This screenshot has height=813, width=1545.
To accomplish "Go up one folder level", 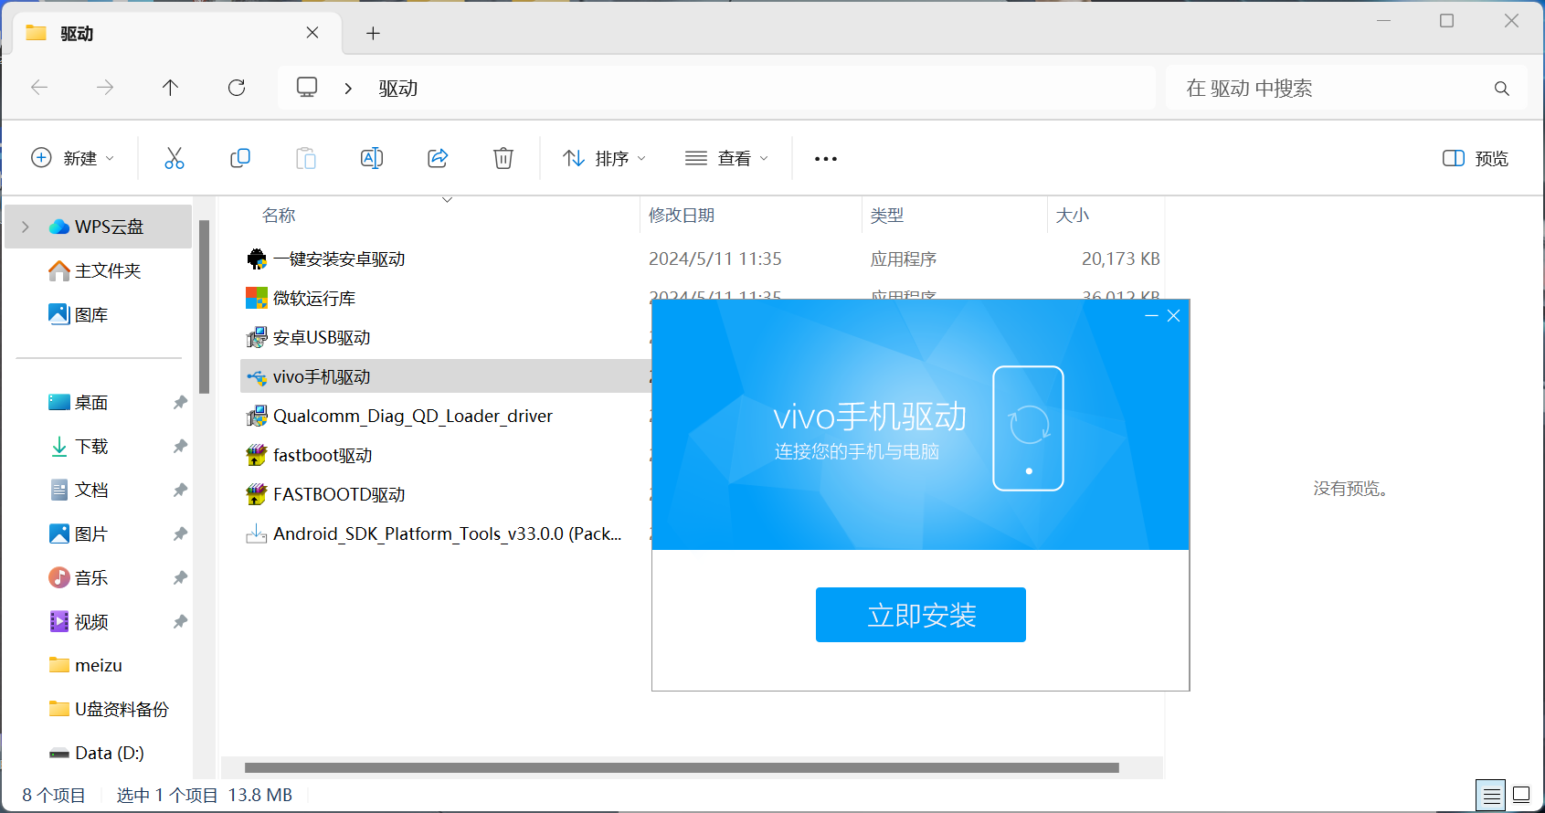I will 170,88.
